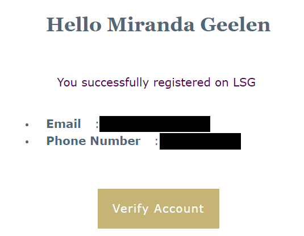Click the bullet point beside Email
Image resolution: width=304 pixels, height=236 pixels.
(27, 125)
